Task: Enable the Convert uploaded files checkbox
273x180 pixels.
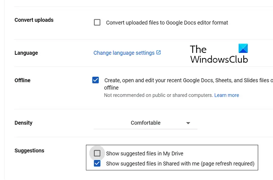Action: 97,22
